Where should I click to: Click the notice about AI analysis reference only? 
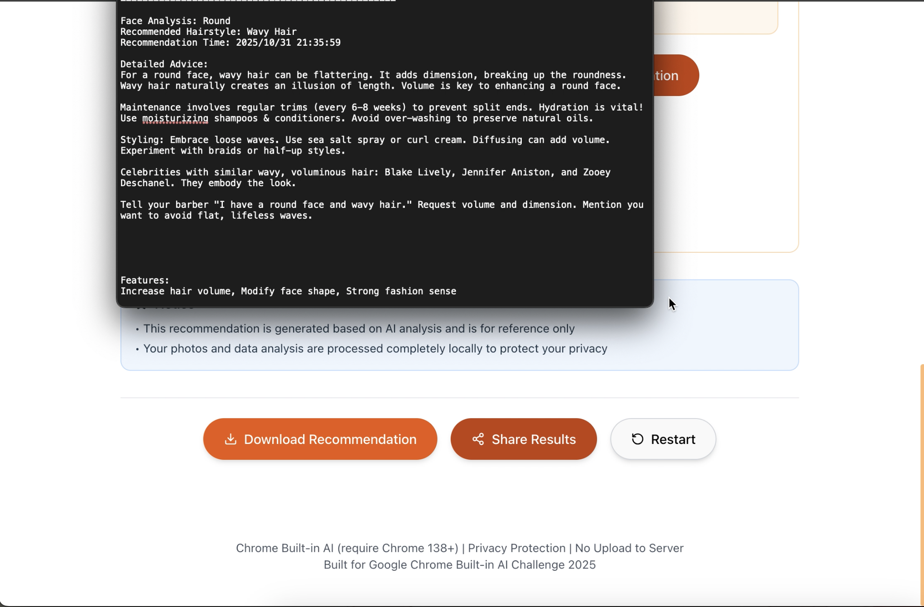[359, 328]
